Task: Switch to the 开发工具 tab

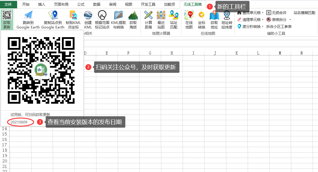Action: coord(148,4)
